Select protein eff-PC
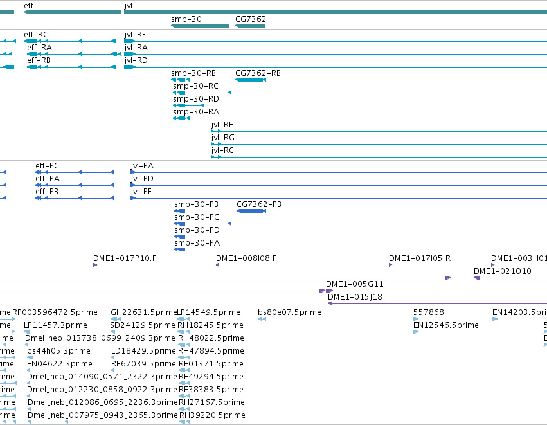The height and width of the screenshot is (425, 547). [x=75, y=172]
